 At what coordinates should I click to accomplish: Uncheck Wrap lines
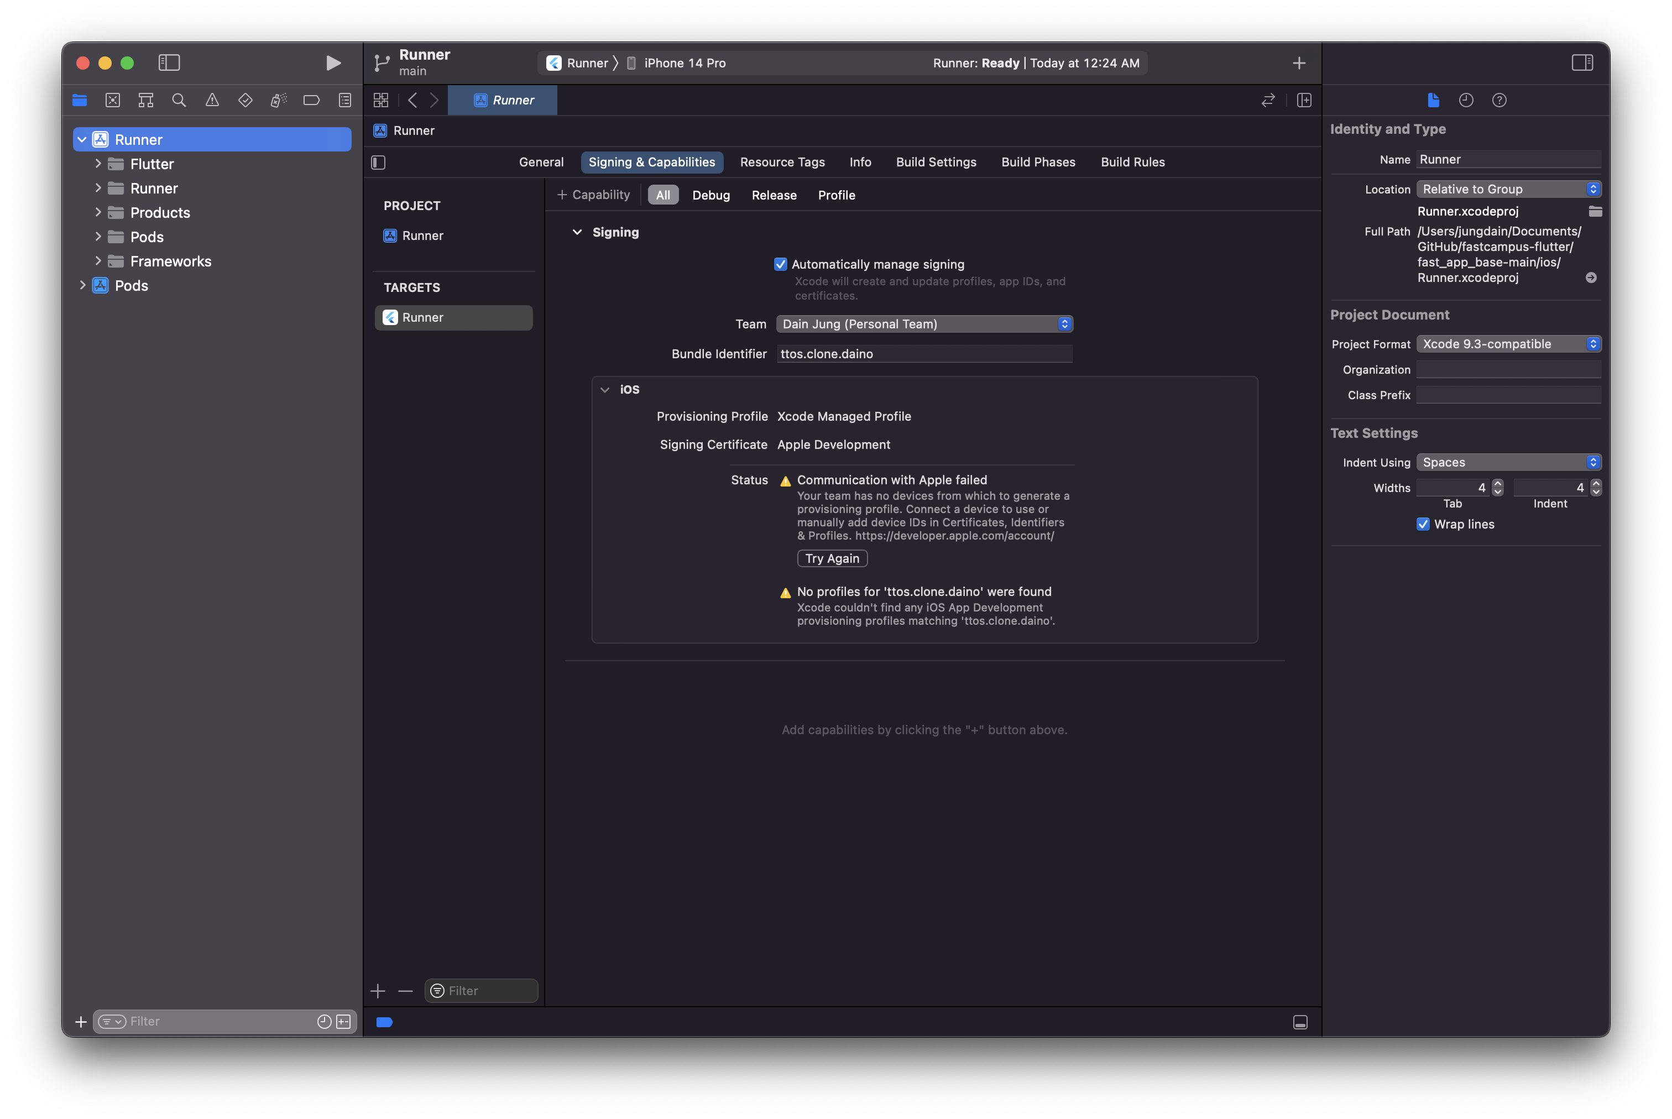pos(1422,524)
